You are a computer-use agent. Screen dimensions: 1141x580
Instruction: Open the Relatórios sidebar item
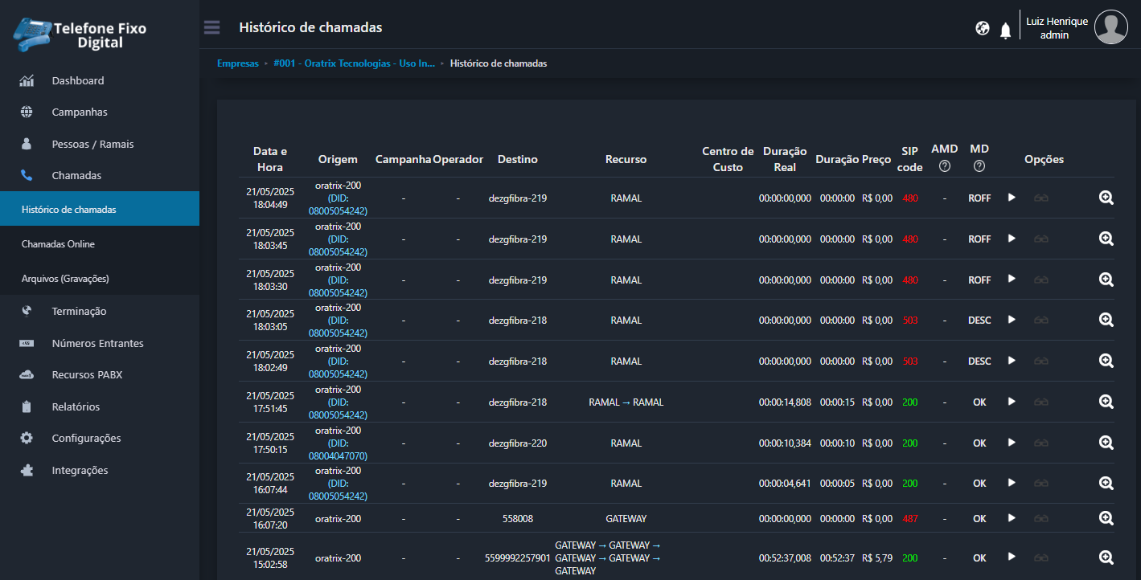tap(76, 406)
